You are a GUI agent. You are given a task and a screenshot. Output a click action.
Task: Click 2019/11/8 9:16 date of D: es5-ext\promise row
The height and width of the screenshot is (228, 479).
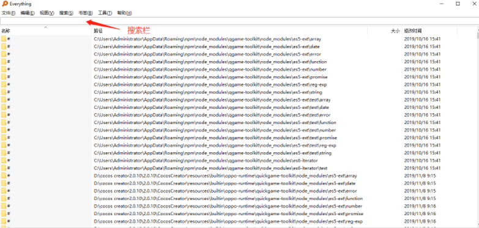tap(420, 214)
